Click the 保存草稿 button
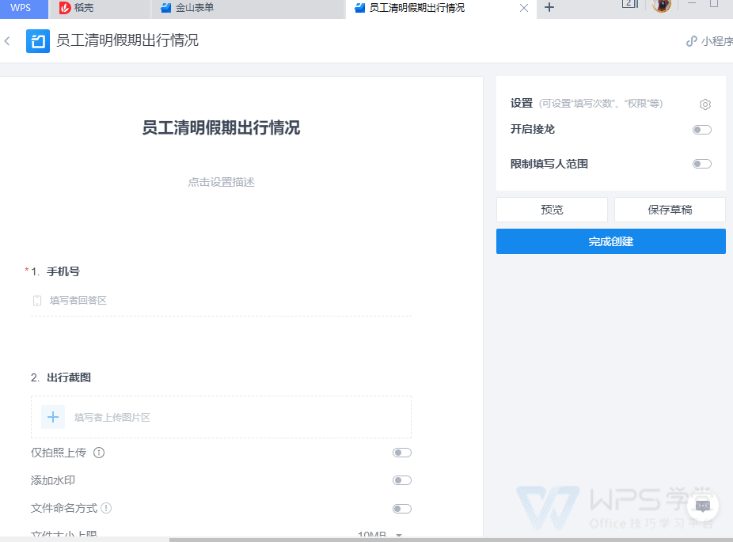733x542 pixels. click(x=670, y=210)
